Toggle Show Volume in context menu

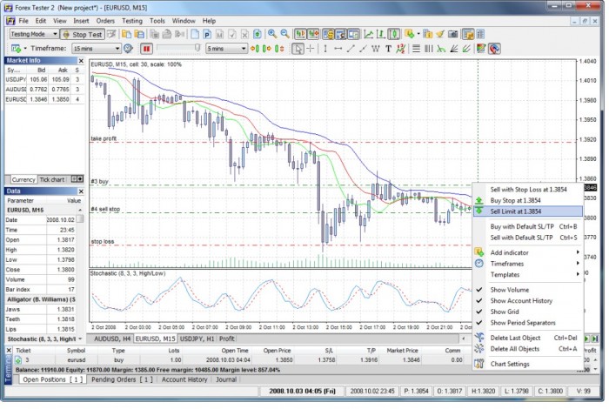tap(509, 290)
